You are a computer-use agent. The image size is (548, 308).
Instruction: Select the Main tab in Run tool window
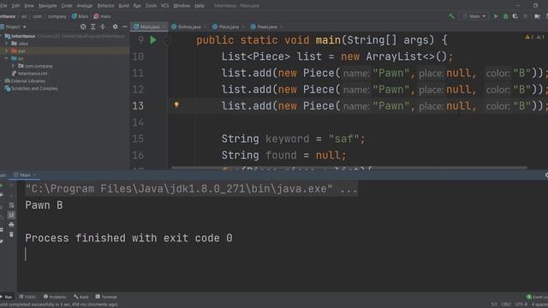24,175
